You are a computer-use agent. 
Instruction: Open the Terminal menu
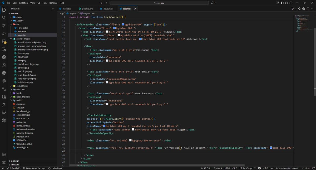53,3
